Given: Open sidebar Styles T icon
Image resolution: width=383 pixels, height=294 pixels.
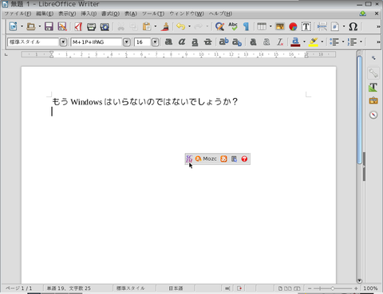Looking at the screenshot, I should (x=373, y=87).
